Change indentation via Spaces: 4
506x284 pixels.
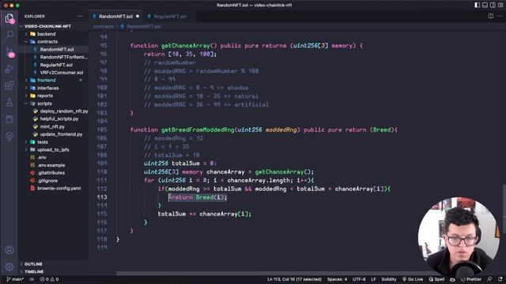point(337,279)
